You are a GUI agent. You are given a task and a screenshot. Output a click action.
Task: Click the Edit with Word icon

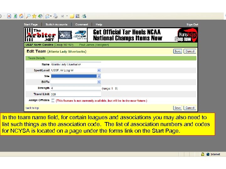point(62,16)
